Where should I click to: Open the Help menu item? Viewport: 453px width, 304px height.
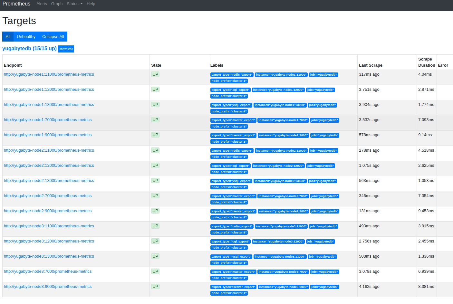pyautogui.click(x=91, y=4)
